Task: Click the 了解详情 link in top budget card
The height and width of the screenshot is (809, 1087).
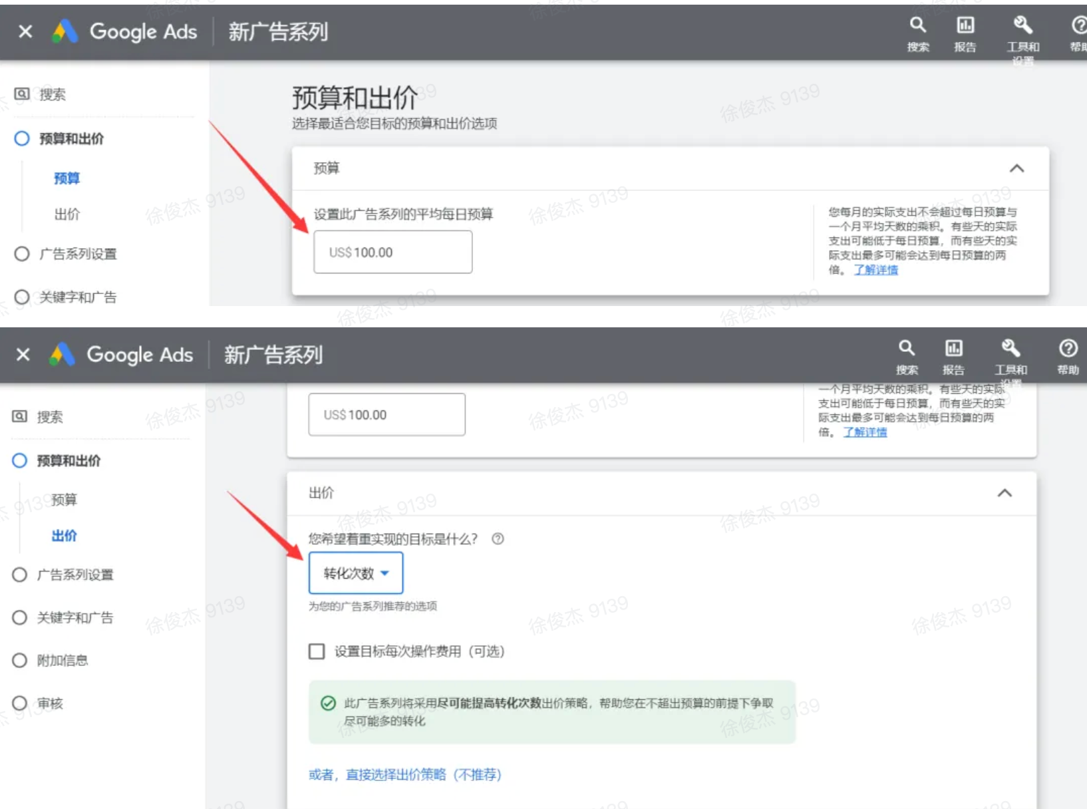Action: (875, 269)
